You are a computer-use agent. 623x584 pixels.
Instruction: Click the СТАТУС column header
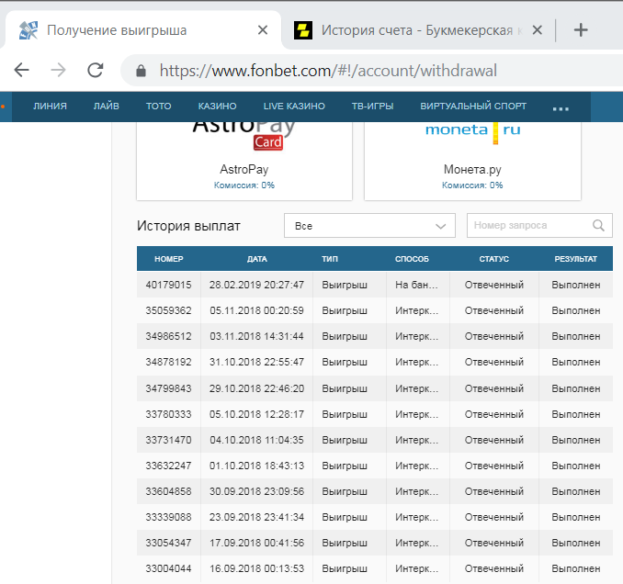(x=493, y=259)
